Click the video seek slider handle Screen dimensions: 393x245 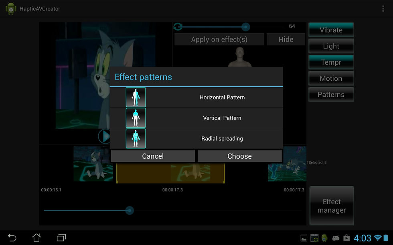tap(129, 211)
